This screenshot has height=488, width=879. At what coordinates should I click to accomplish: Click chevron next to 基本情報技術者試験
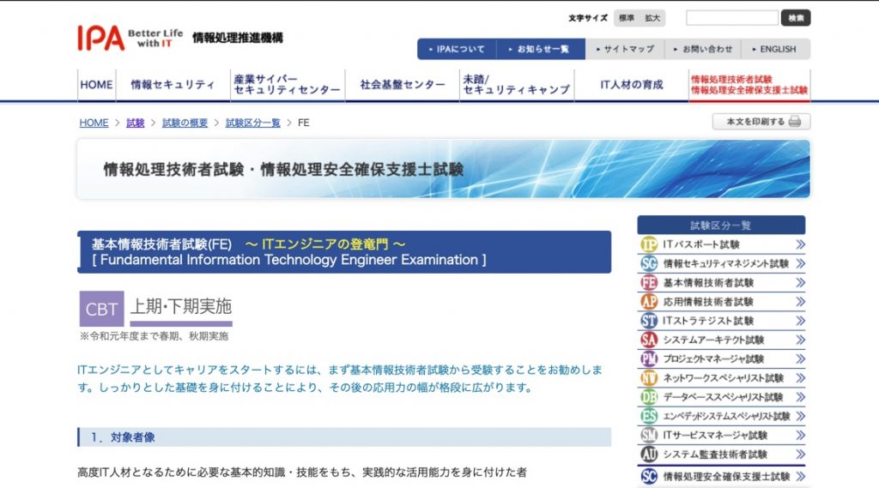point(800,282)
